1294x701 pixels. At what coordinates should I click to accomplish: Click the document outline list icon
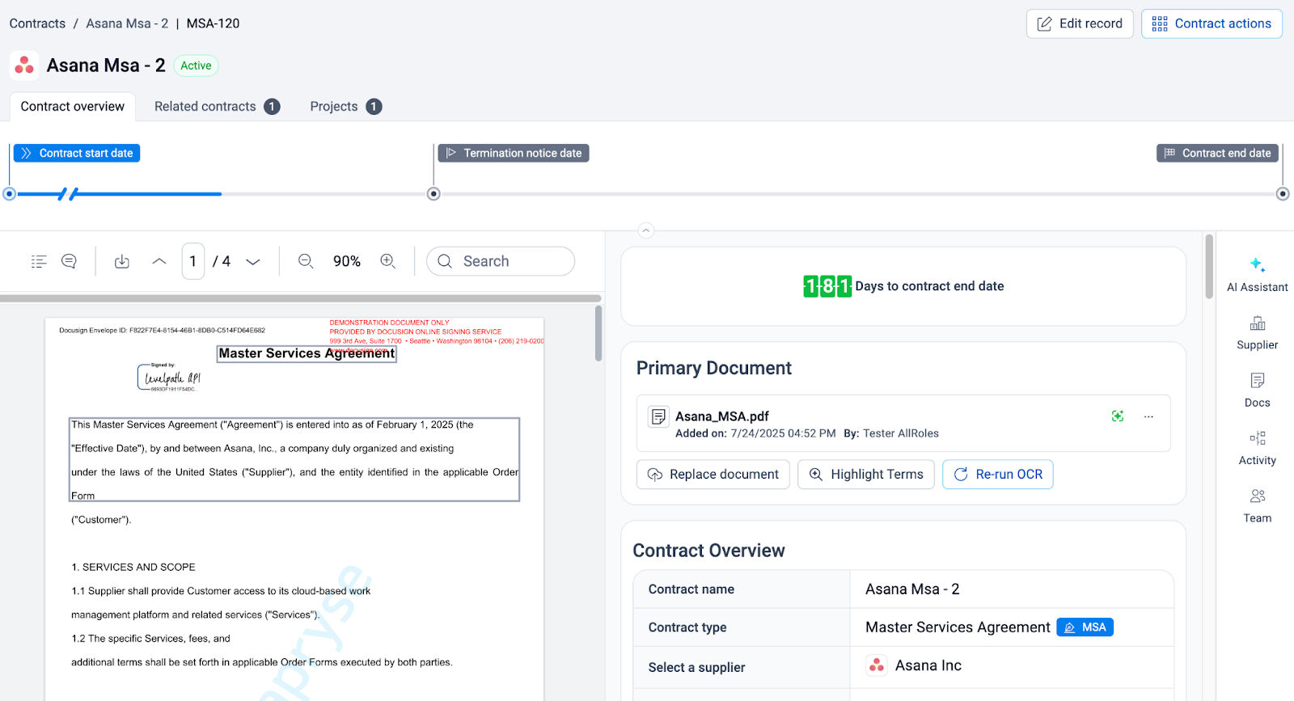(39, 261)
